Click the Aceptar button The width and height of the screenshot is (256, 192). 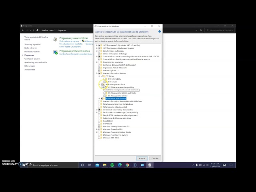(142, 158)
